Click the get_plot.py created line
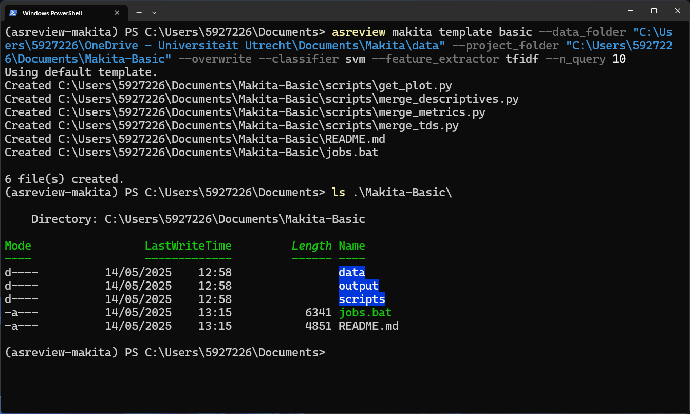The width and height of the screenshot is (690, 414). 228,85
